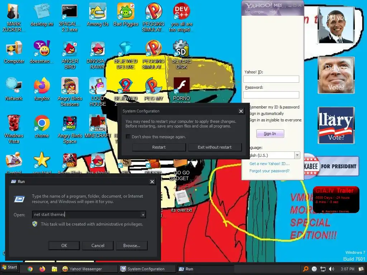
Task: Check Don't show this message again
Action: [128, 136]
